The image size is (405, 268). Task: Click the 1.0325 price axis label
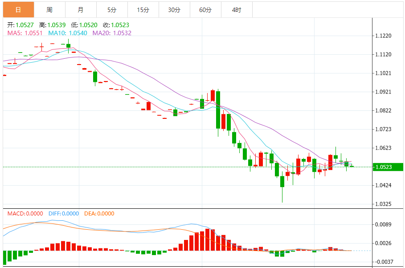click(x=383, y=204)
